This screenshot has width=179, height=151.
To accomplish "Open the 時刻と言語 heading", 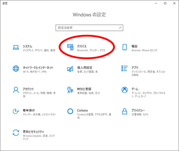I will click(x=84, y=89).
